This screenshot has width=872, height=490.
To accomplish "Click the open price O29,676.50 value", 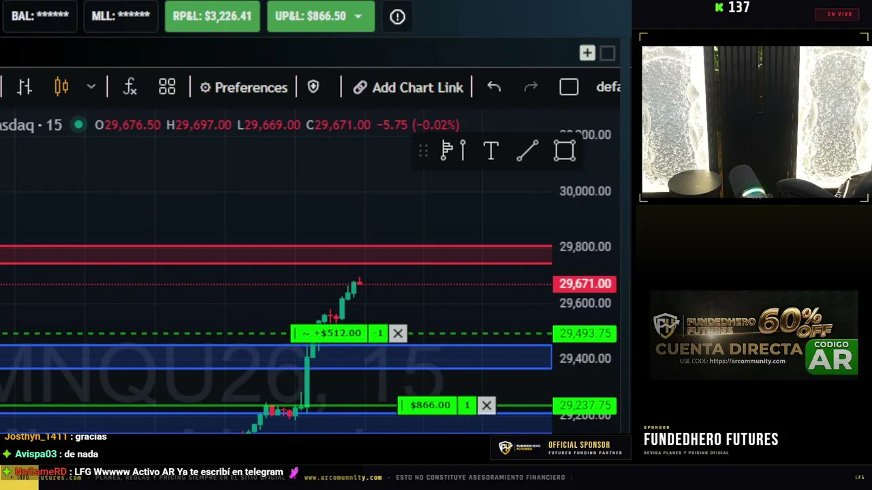I will 128,125.
